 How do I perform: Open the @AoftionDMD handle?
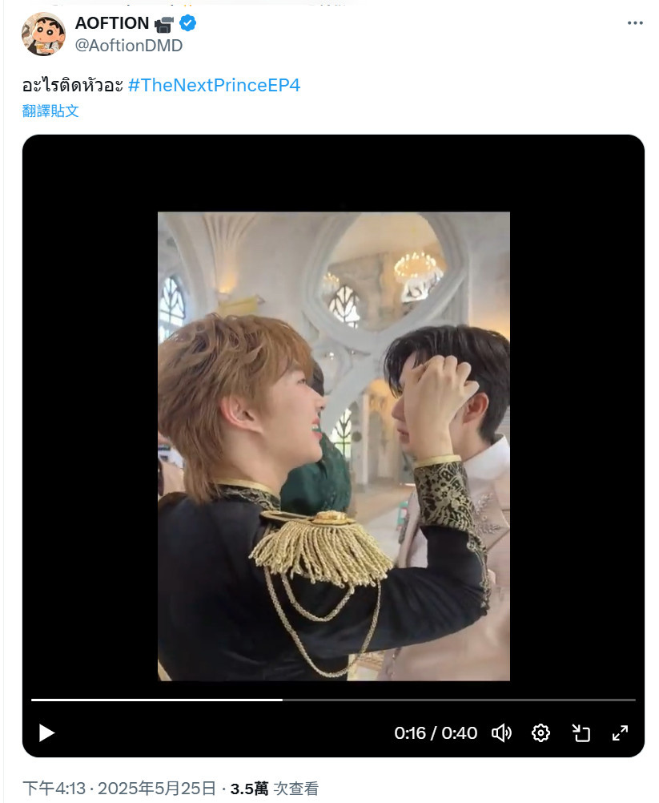[128, 46]
